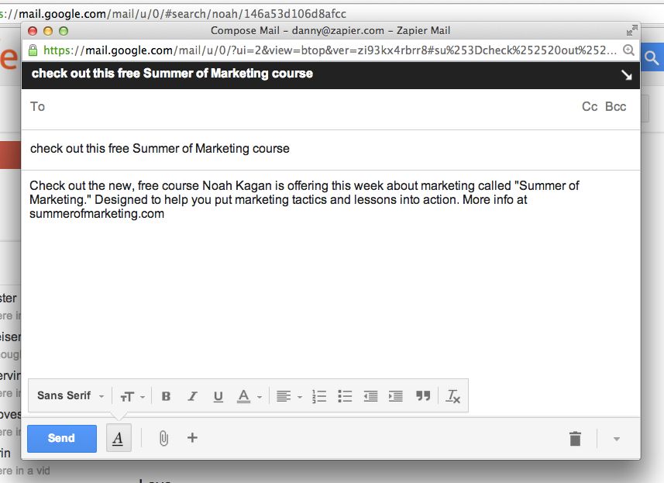Screen dimensions: 664x483
Task: Toggle underline text formatting
Action: pyautogui.click(x=218, y=396)
